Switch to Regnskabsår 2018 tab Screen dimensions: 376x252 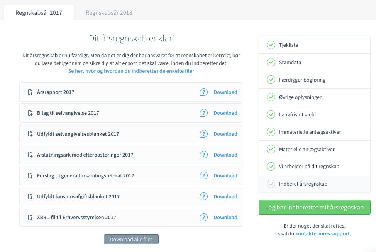click(109, 12)
